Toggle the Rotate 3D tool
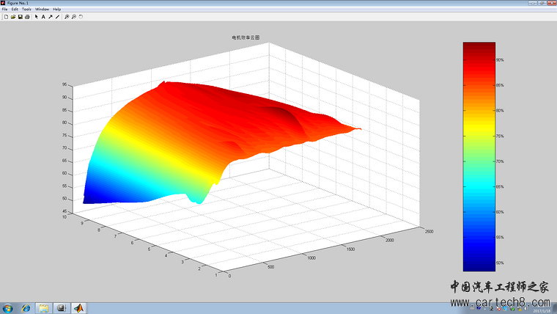Viewport: 557px width, 314px height. tap(81, 16)
